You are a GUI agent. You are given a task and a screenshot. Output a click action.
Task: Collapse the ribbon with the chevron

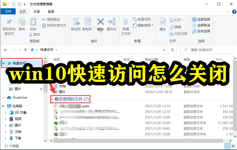coord(228,12)
